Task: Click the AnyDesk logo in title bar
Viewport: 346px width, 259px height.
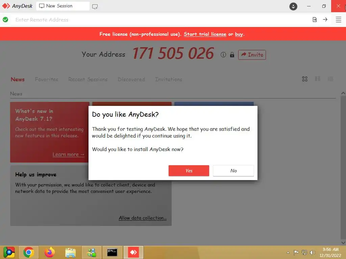Action: pos(17,6)
